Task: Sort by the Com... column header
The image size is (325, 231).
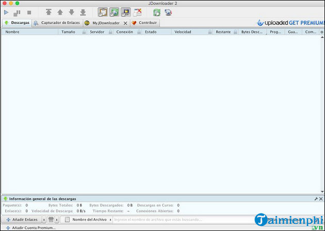Action: (x=311, y=32)
